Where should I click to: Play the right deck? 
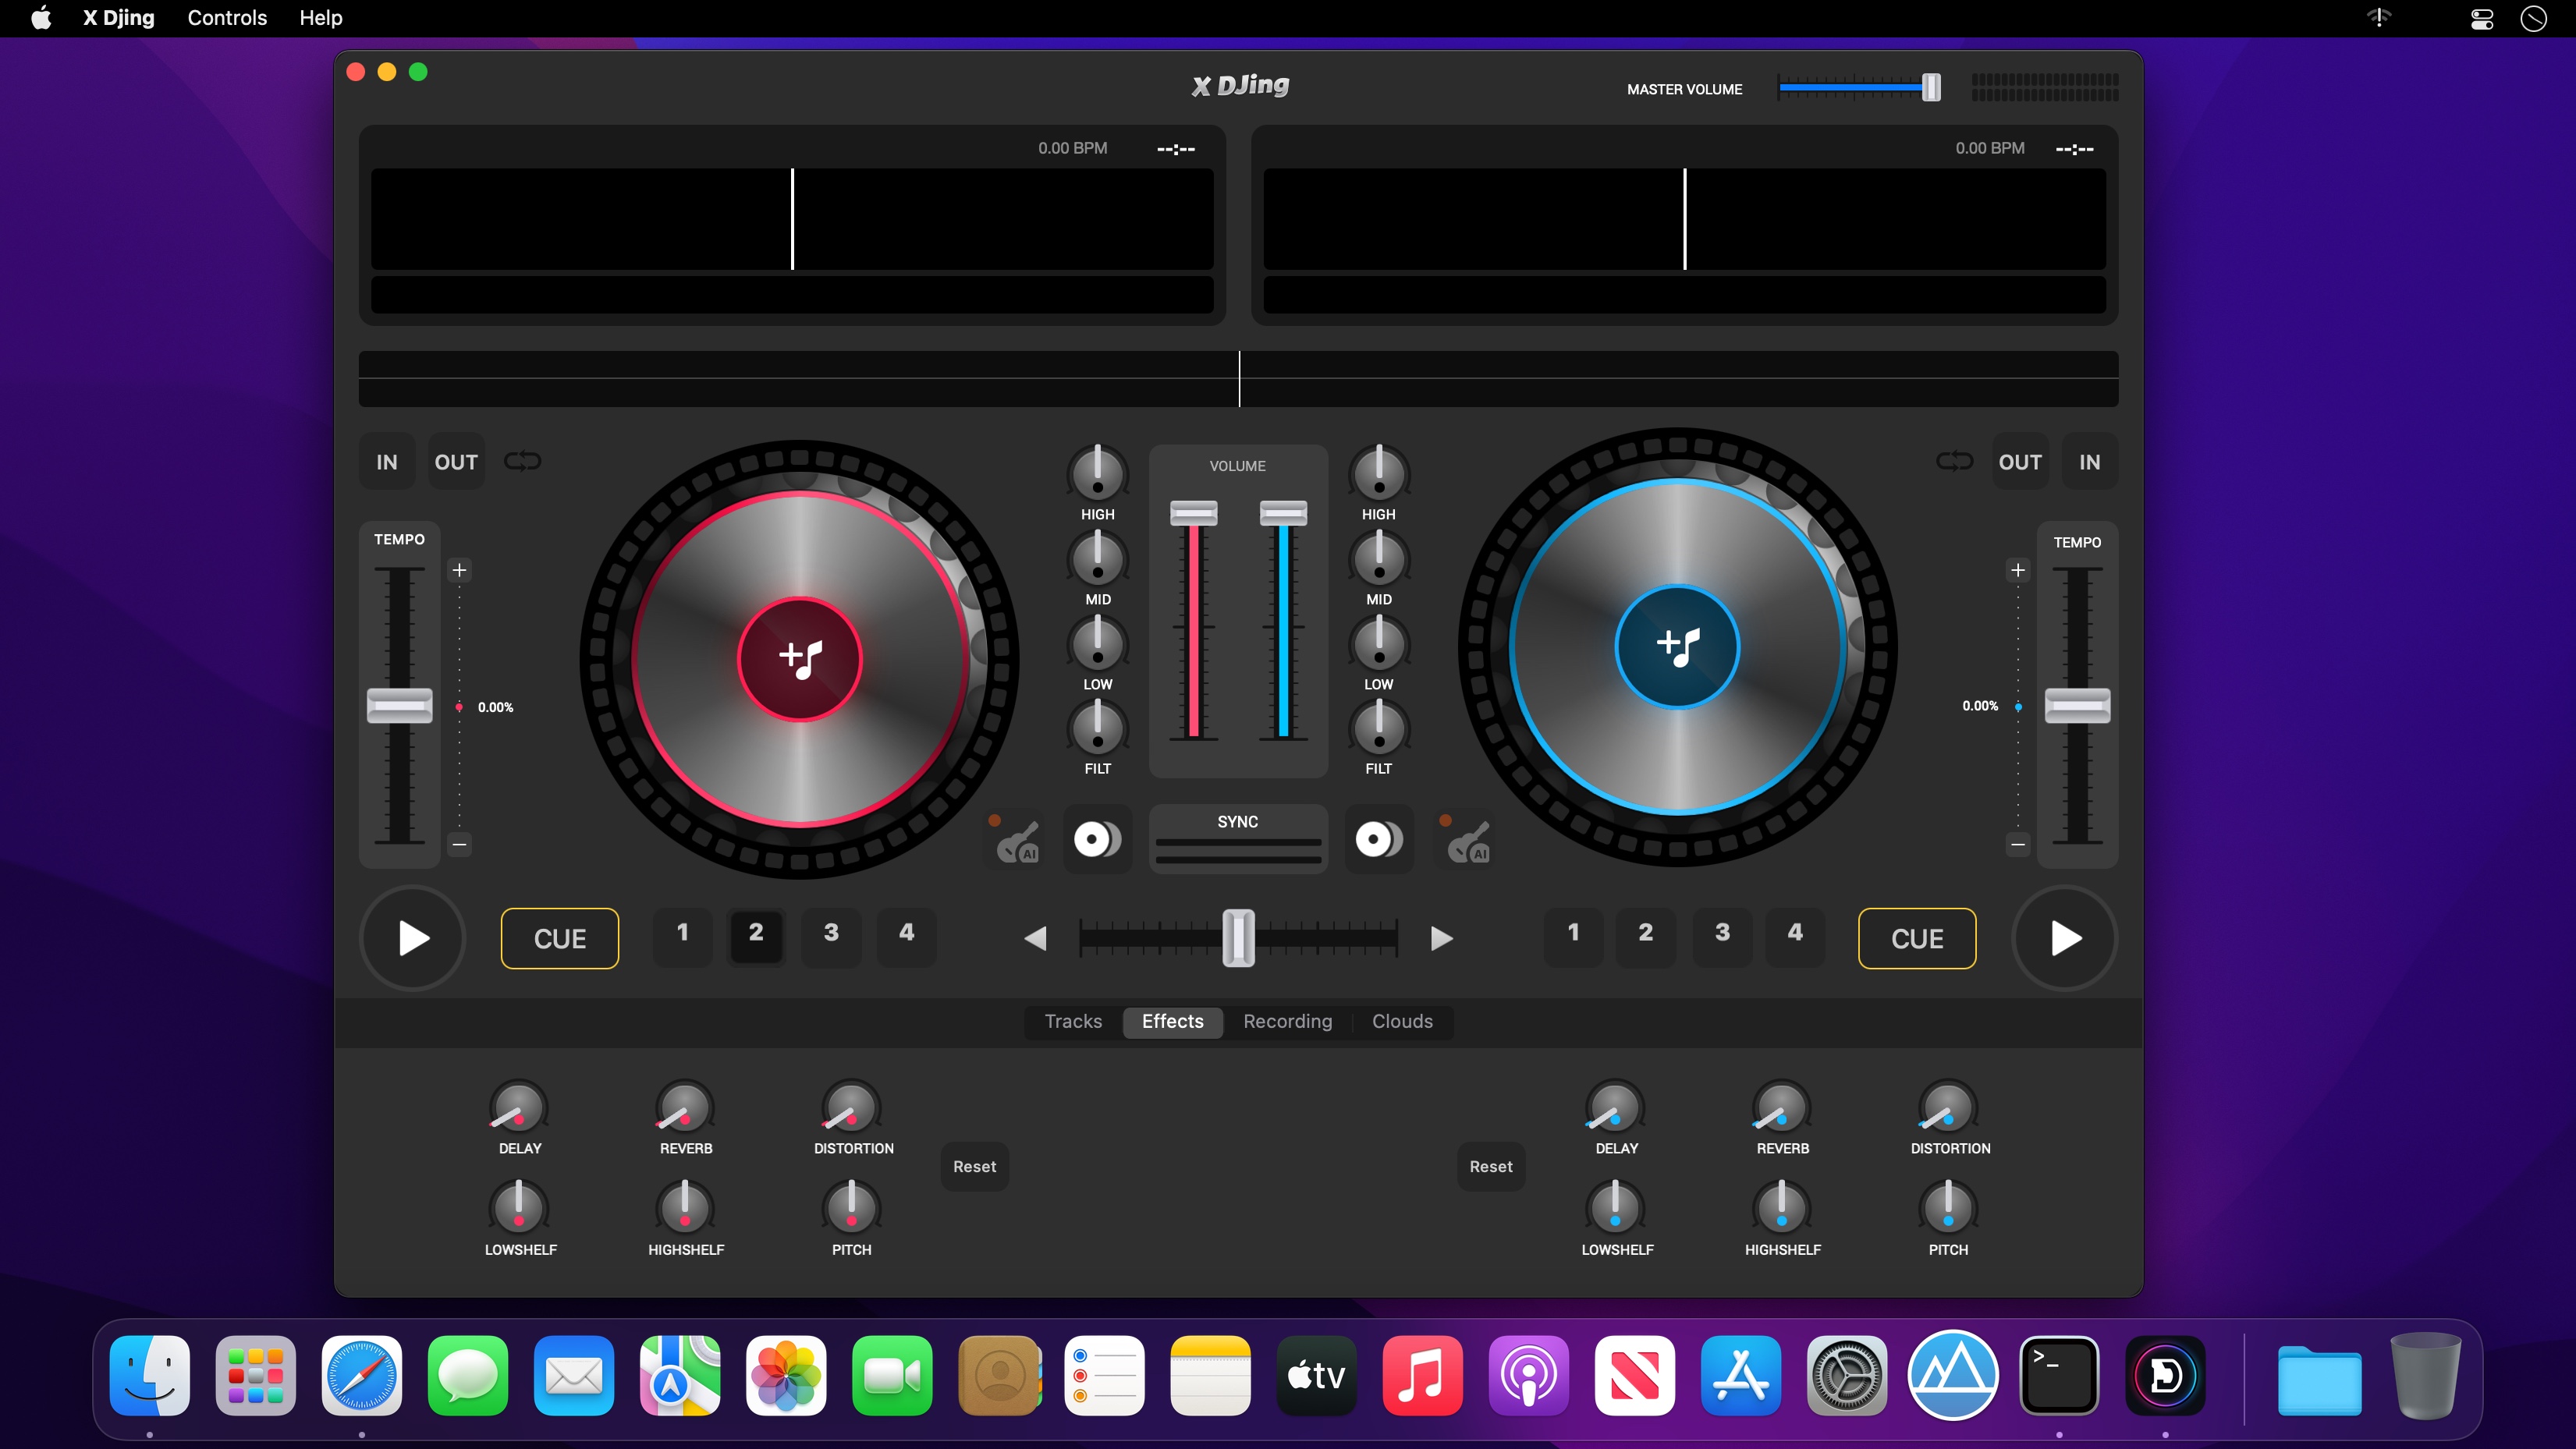[2065, 938]
